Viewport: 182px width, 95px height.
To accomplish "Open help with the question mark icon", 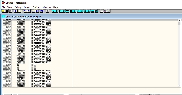I will pos(109,11).
